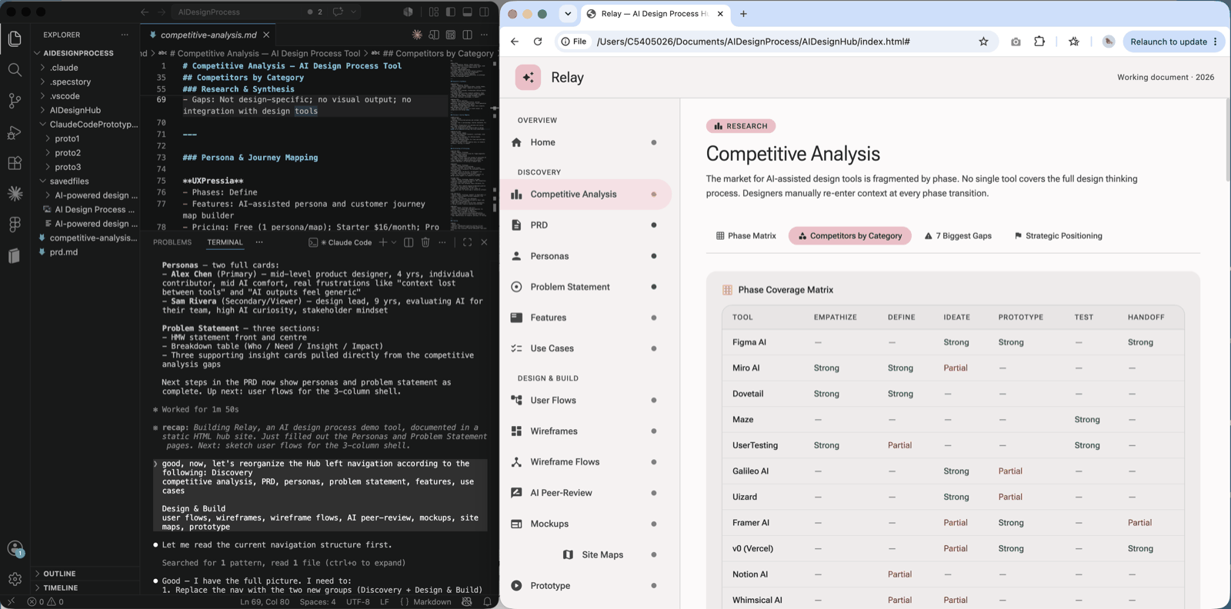Select the competitive-analysis.md editor tab

(x=209, y=35)
